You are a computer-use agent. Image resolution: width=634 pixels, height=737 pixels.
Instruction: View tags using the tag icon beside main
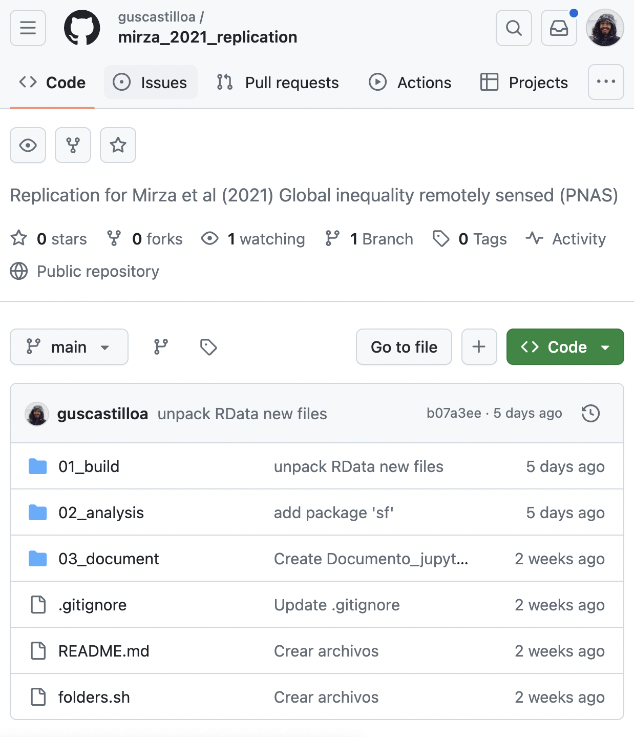coord(208,347)
